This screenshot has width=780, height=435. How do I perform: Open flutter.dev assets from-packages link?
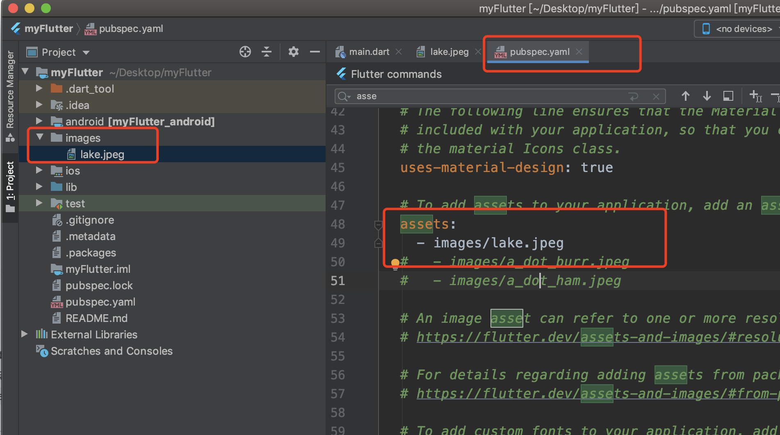pyautogui.click(x=598, y=394)
